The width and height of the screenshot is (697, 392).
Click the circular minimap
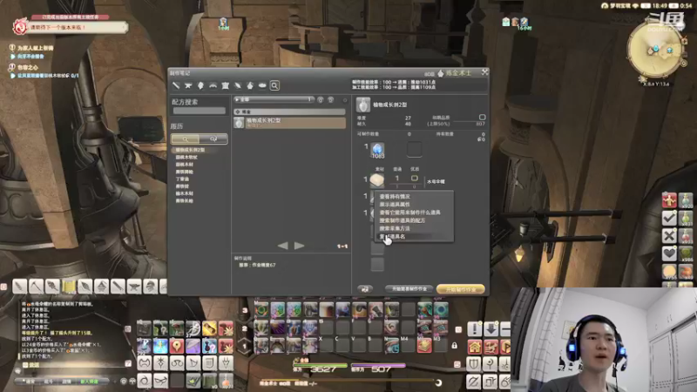point(655,50)
